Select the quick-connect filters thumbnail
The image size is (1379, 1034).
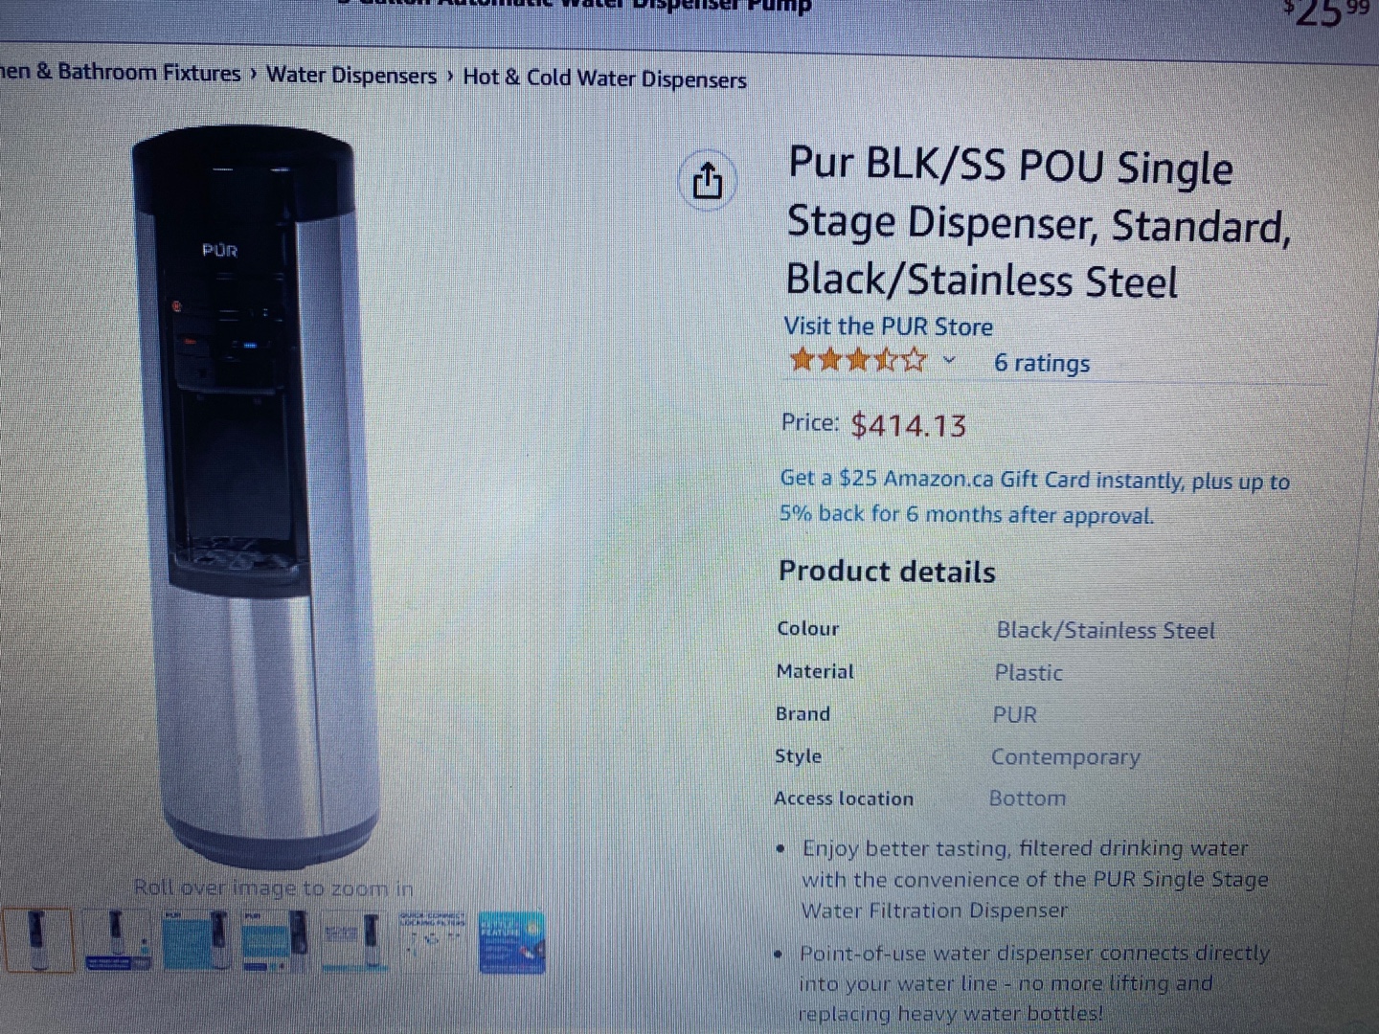click(x=432, y=940)
